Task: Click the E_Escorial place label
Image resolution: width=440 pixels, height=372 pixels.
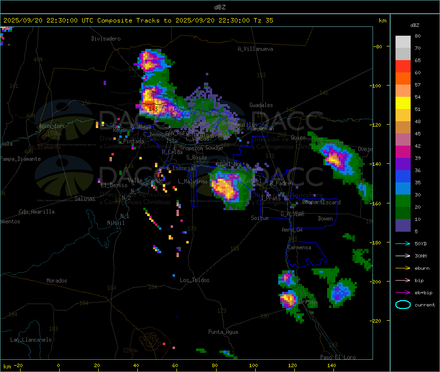Action: [181, 168]
